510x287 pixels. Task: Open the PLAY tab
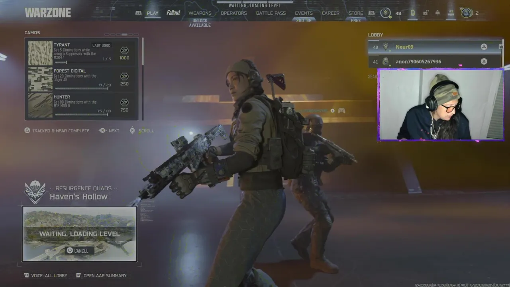coord(153,13)
